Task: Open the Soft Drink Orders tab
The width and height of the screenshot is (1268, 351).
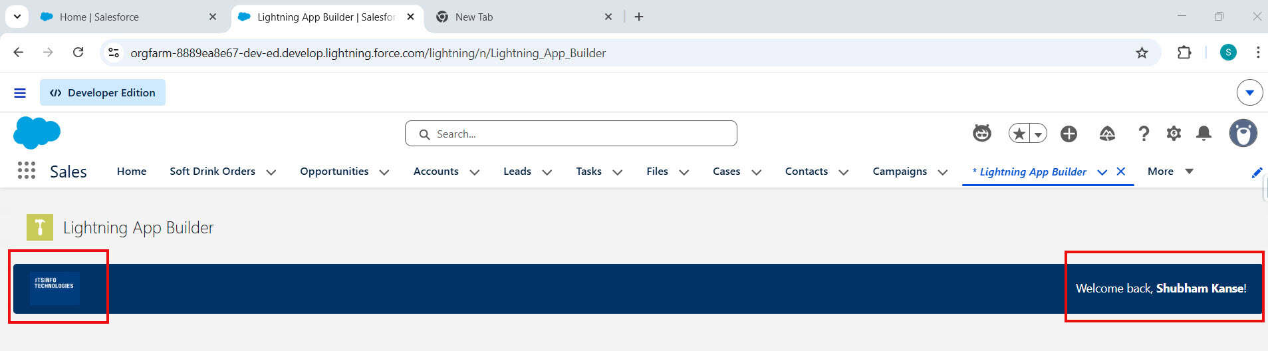Action: click(x=212, y=171)
